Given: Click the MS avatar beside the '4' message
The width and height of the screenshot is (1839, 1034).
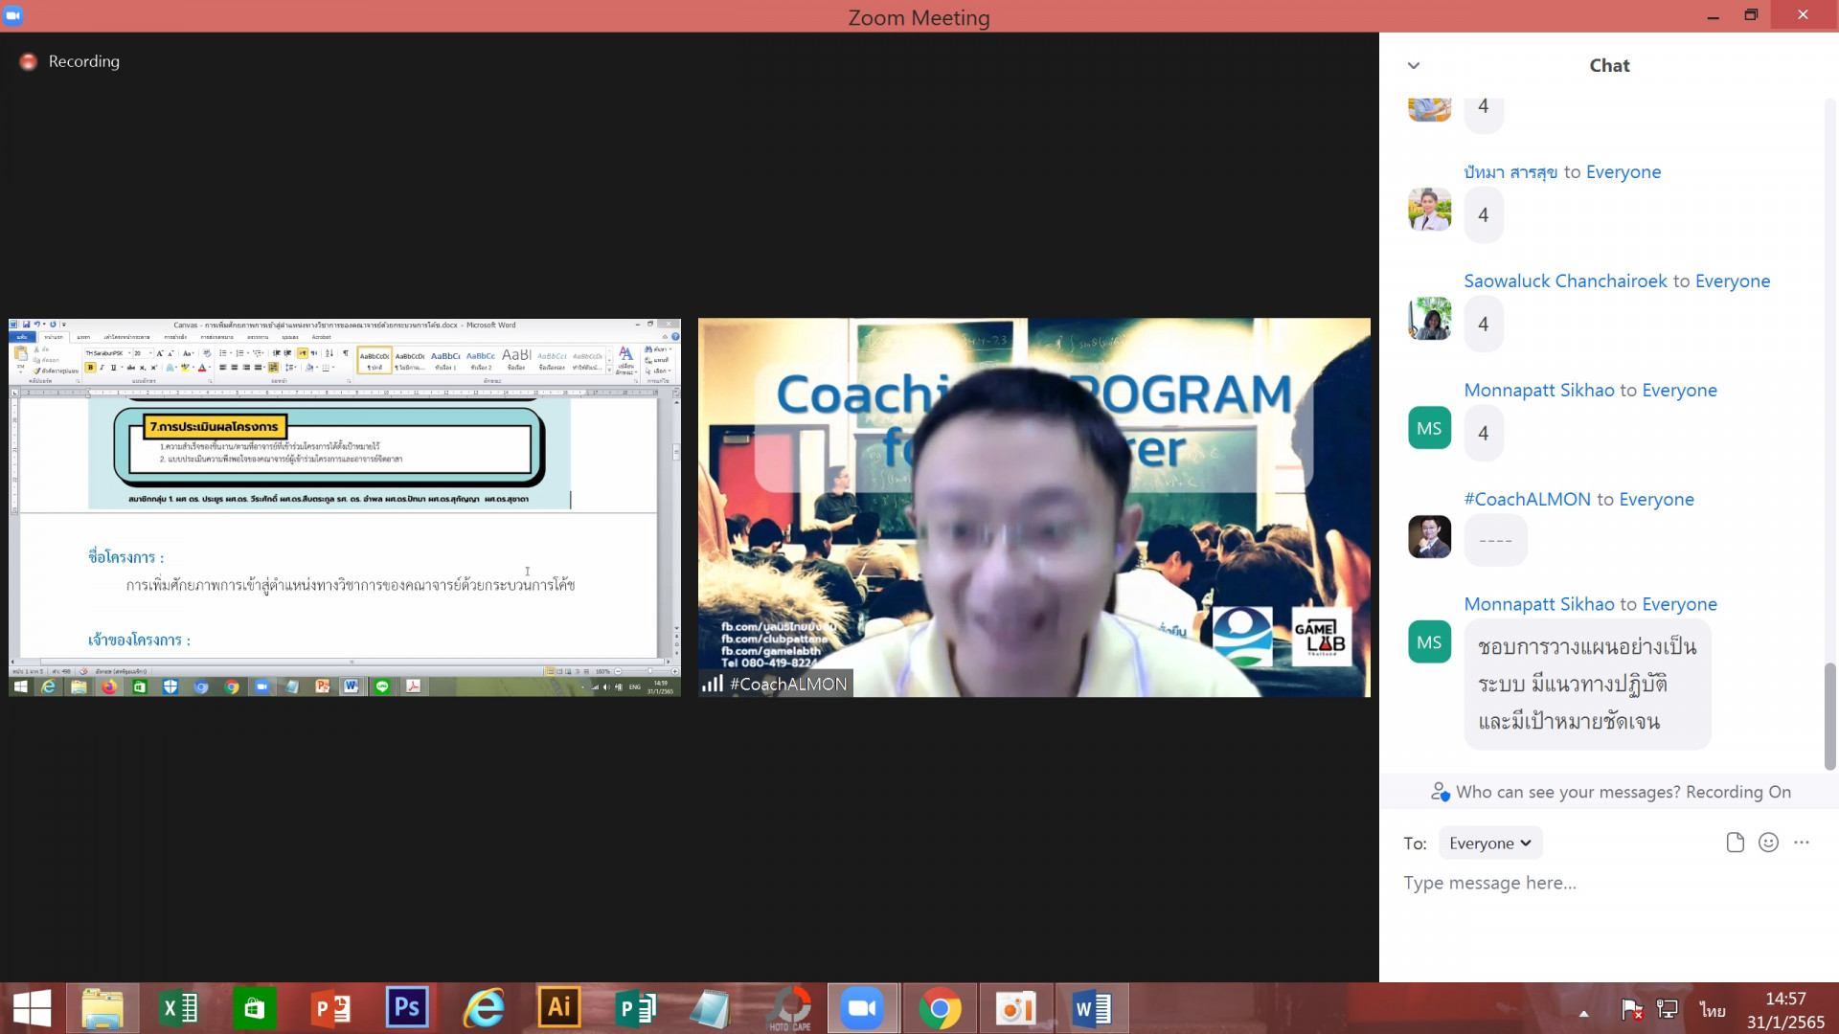Looking at the screenshot, I should point(1429,428).
